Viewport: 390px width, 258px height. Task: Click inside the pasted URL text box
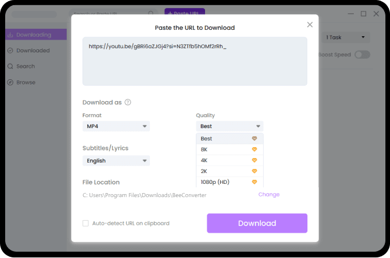[x=195, y=61]
